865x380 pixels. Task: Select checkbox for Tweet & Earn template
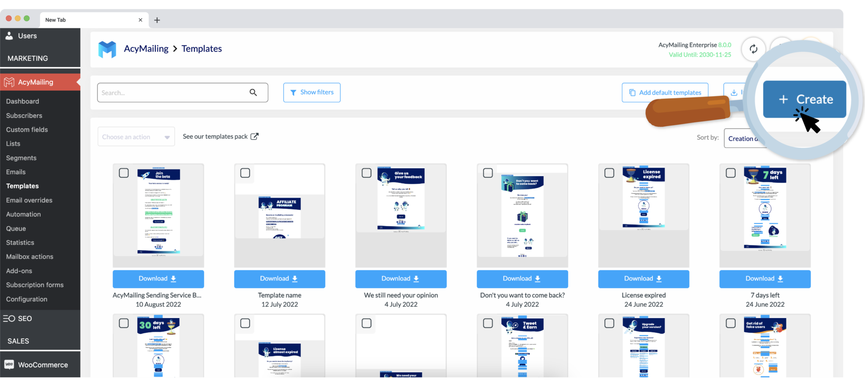coord(488,323)
